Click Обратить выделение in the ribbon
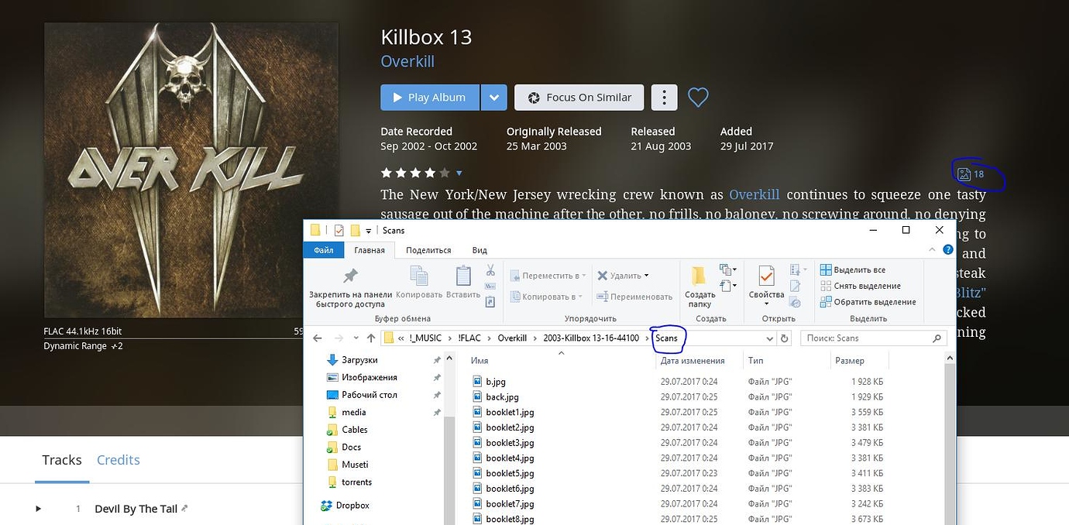The height and width of the screenshot is (525, 1069). (x=868, y=302)
